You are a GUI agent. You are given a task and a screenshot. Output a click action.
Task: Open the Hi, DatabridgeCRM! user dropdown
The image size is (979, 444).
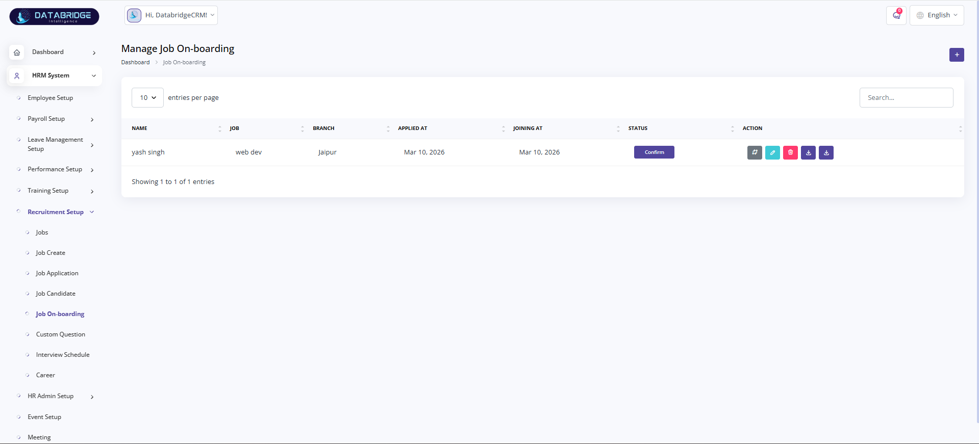[171, 15]
